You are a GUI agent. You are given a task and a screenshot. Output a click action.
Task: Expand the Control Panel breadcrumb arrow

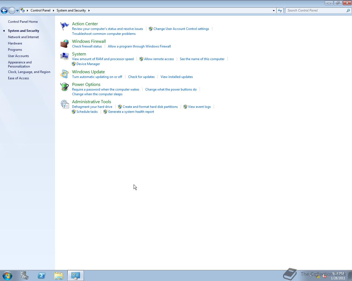(x=53, y=10)
